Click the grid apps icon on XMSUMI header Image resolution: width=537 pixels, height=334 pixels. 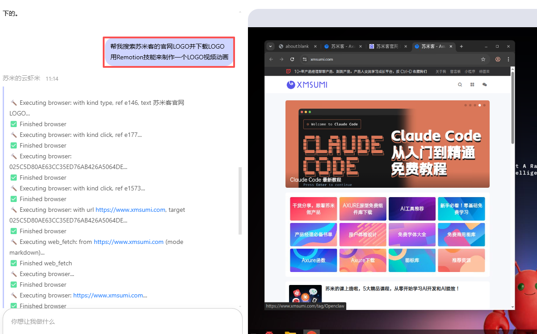pos(472,85)
